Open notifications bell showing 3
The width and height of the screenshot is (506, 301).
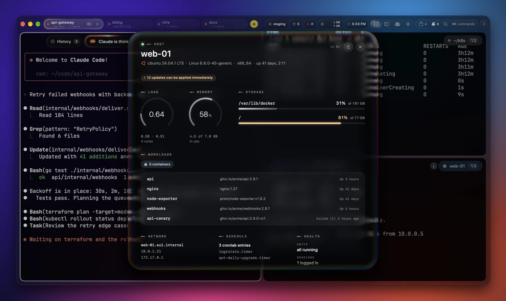(435, 24)
